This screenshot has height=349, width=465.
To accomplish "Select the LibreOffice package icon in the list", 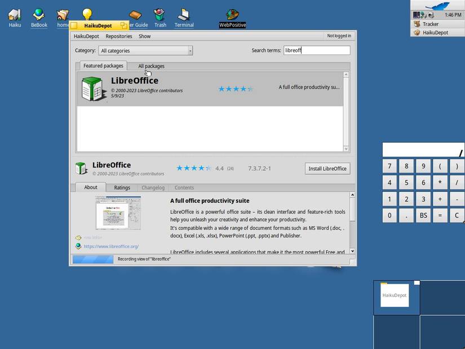I will click(x=93, y=89).
